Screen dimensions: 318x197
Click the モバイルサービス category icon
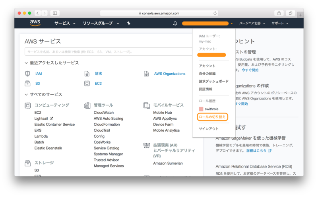point(146,105)
